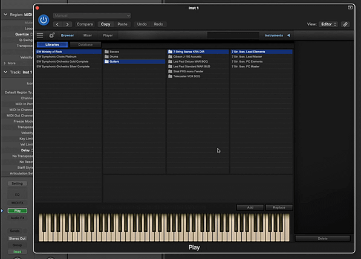Close the Inst 1 plugin window
This screenshot has height=259, width=361.
[x=37, y=8]
